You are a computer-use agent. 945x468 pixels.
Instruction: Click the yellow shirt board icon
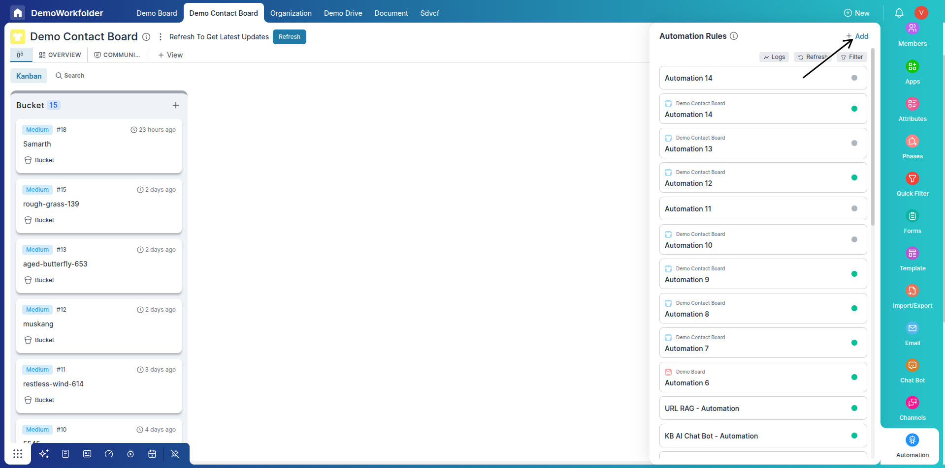pos(18,36)
